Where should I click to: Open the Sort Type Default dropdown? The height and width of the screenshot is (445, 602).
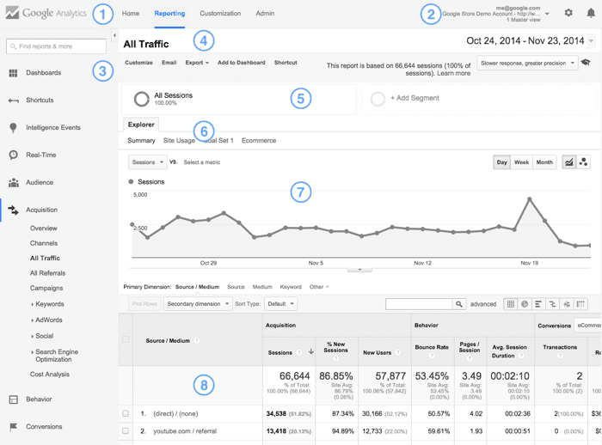[280, 304]
